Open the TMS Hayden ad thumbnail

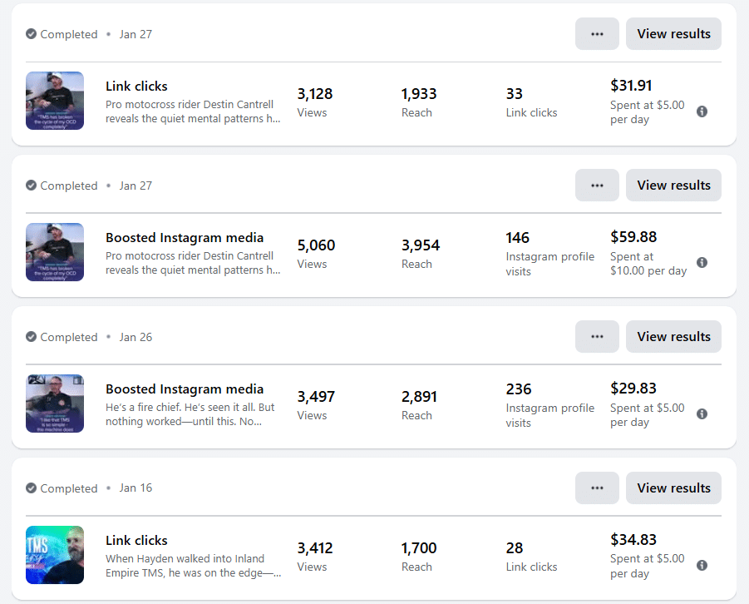click(55, 555)
